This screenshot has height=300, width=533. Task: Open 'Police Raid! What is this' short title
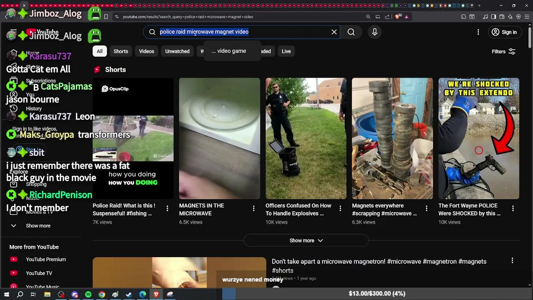pos(124,209)
